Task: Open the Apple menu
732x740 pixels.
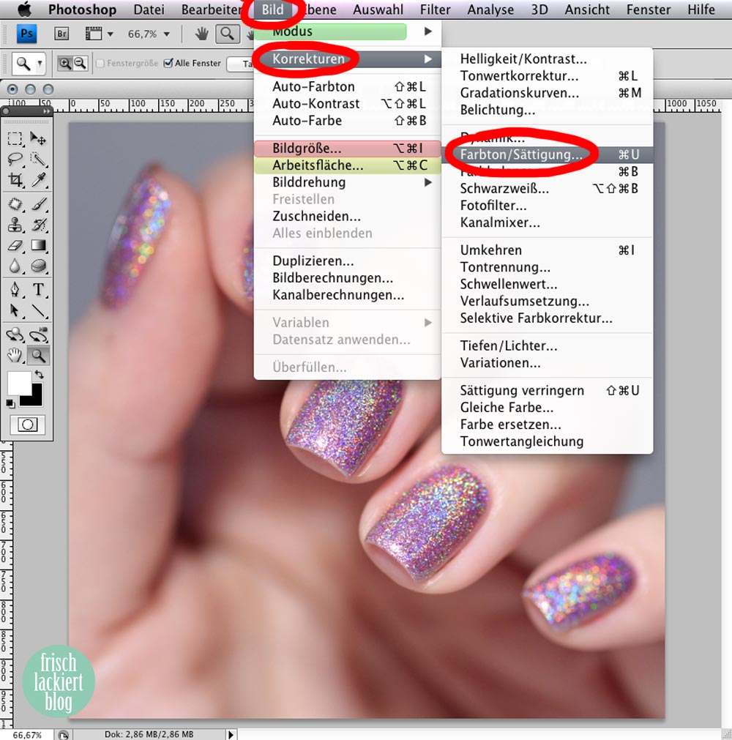Action: (23, 9)
